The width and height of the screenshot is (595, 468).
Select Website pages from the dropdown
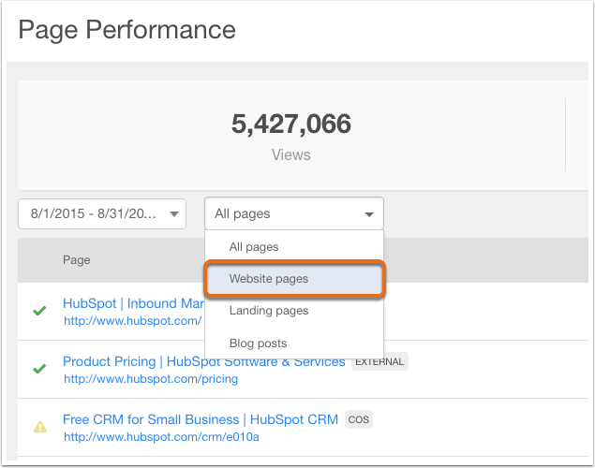[x=295, y=279]
